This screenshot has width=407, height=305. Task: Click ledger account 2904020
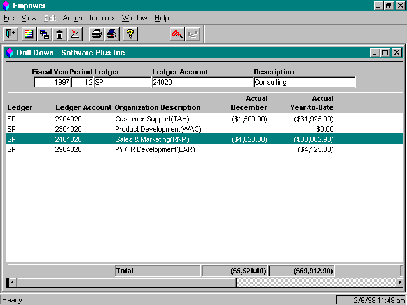click(x=68, y=149)
